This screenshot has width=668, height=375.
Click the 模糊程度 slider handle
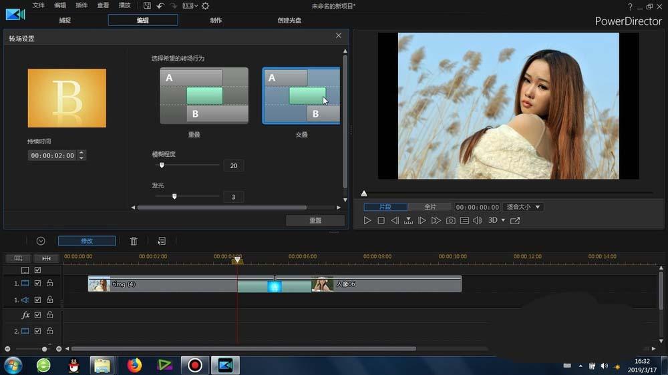coord(162,165)
